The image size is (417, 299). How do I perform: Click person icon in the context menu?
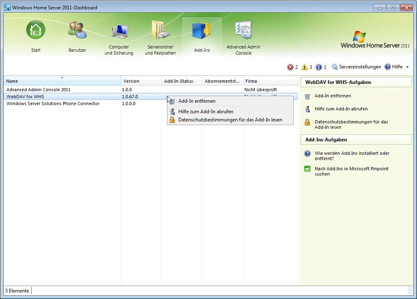click(x=172, y=112)
